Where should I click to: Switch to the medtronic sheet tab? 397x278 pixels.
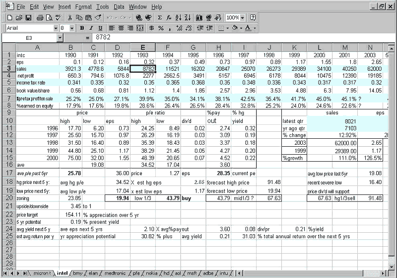[x=116, y=274]
